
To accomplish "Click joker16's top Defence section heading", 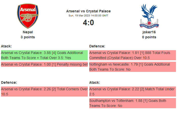I will coord(97,46).
